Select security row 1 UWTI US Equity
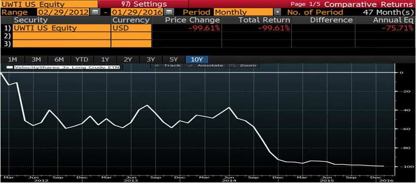The width and height of the screenshot is (416, 185). click(61, 28)
